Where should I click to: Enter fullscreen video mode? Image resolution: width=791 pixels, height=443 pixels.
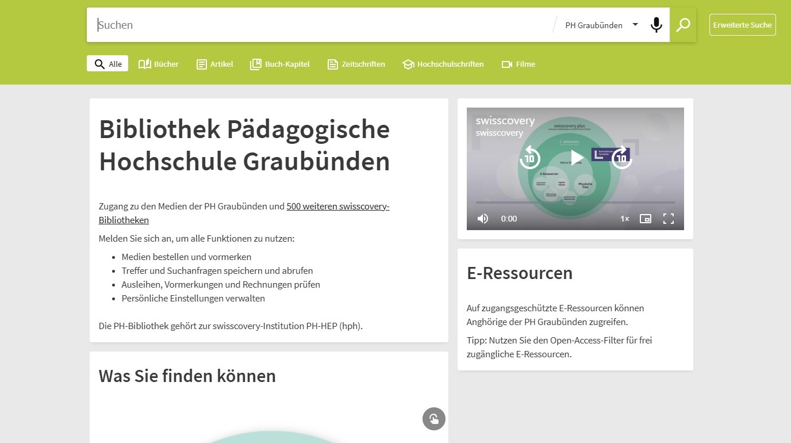(668, 219)
